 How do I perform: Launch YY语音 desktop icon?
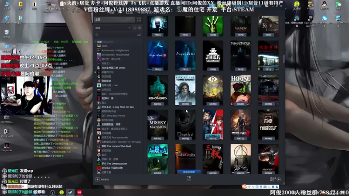(311, 6)
